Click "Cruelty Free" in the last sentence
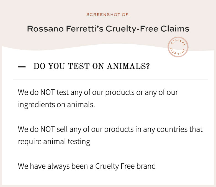This screenshot has width=216, height=187. click(x=115, y=166)
